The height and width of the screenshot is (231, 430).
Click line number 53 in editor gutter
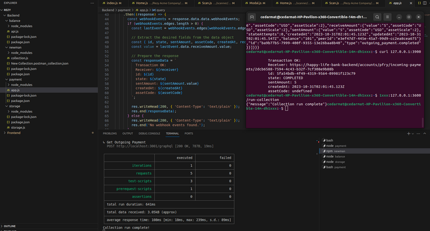coord(106,61)
